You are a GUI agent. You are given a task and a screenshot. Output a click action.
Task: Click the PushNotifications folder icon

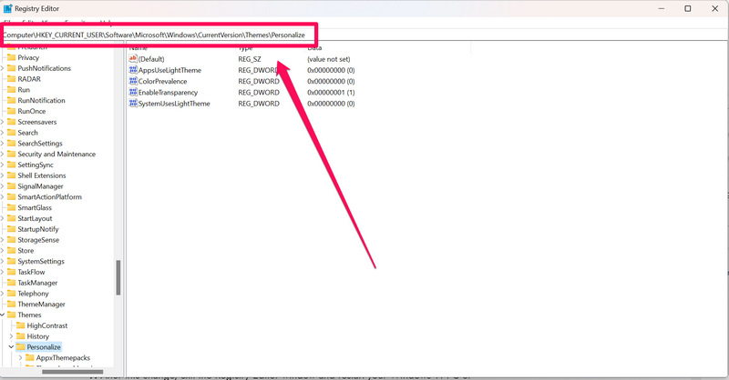click(12, 68)
